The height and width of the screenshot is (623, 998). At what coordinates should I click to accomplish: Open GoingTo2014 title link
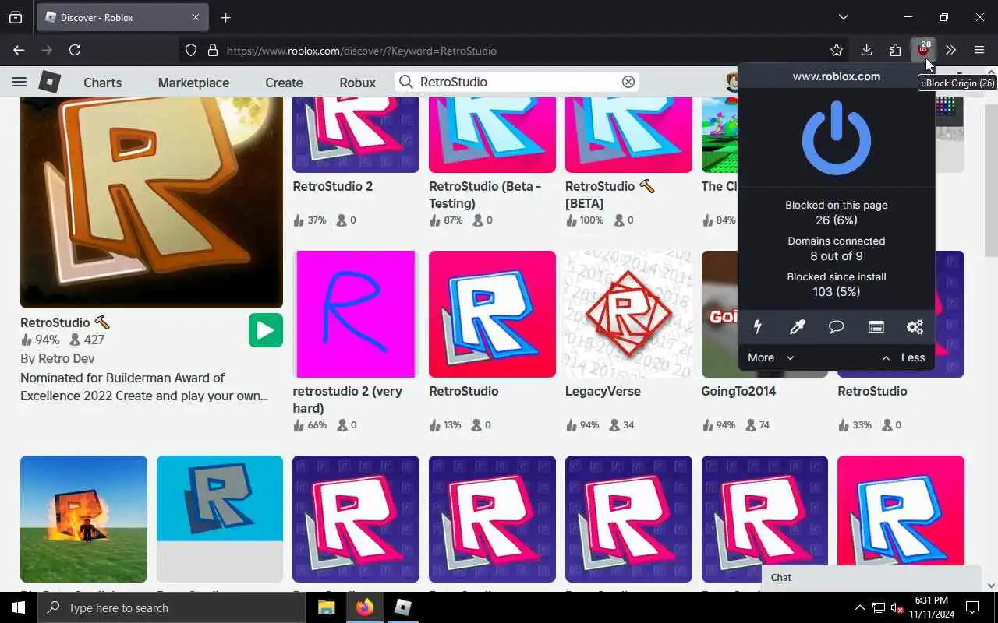pos(738,391)
